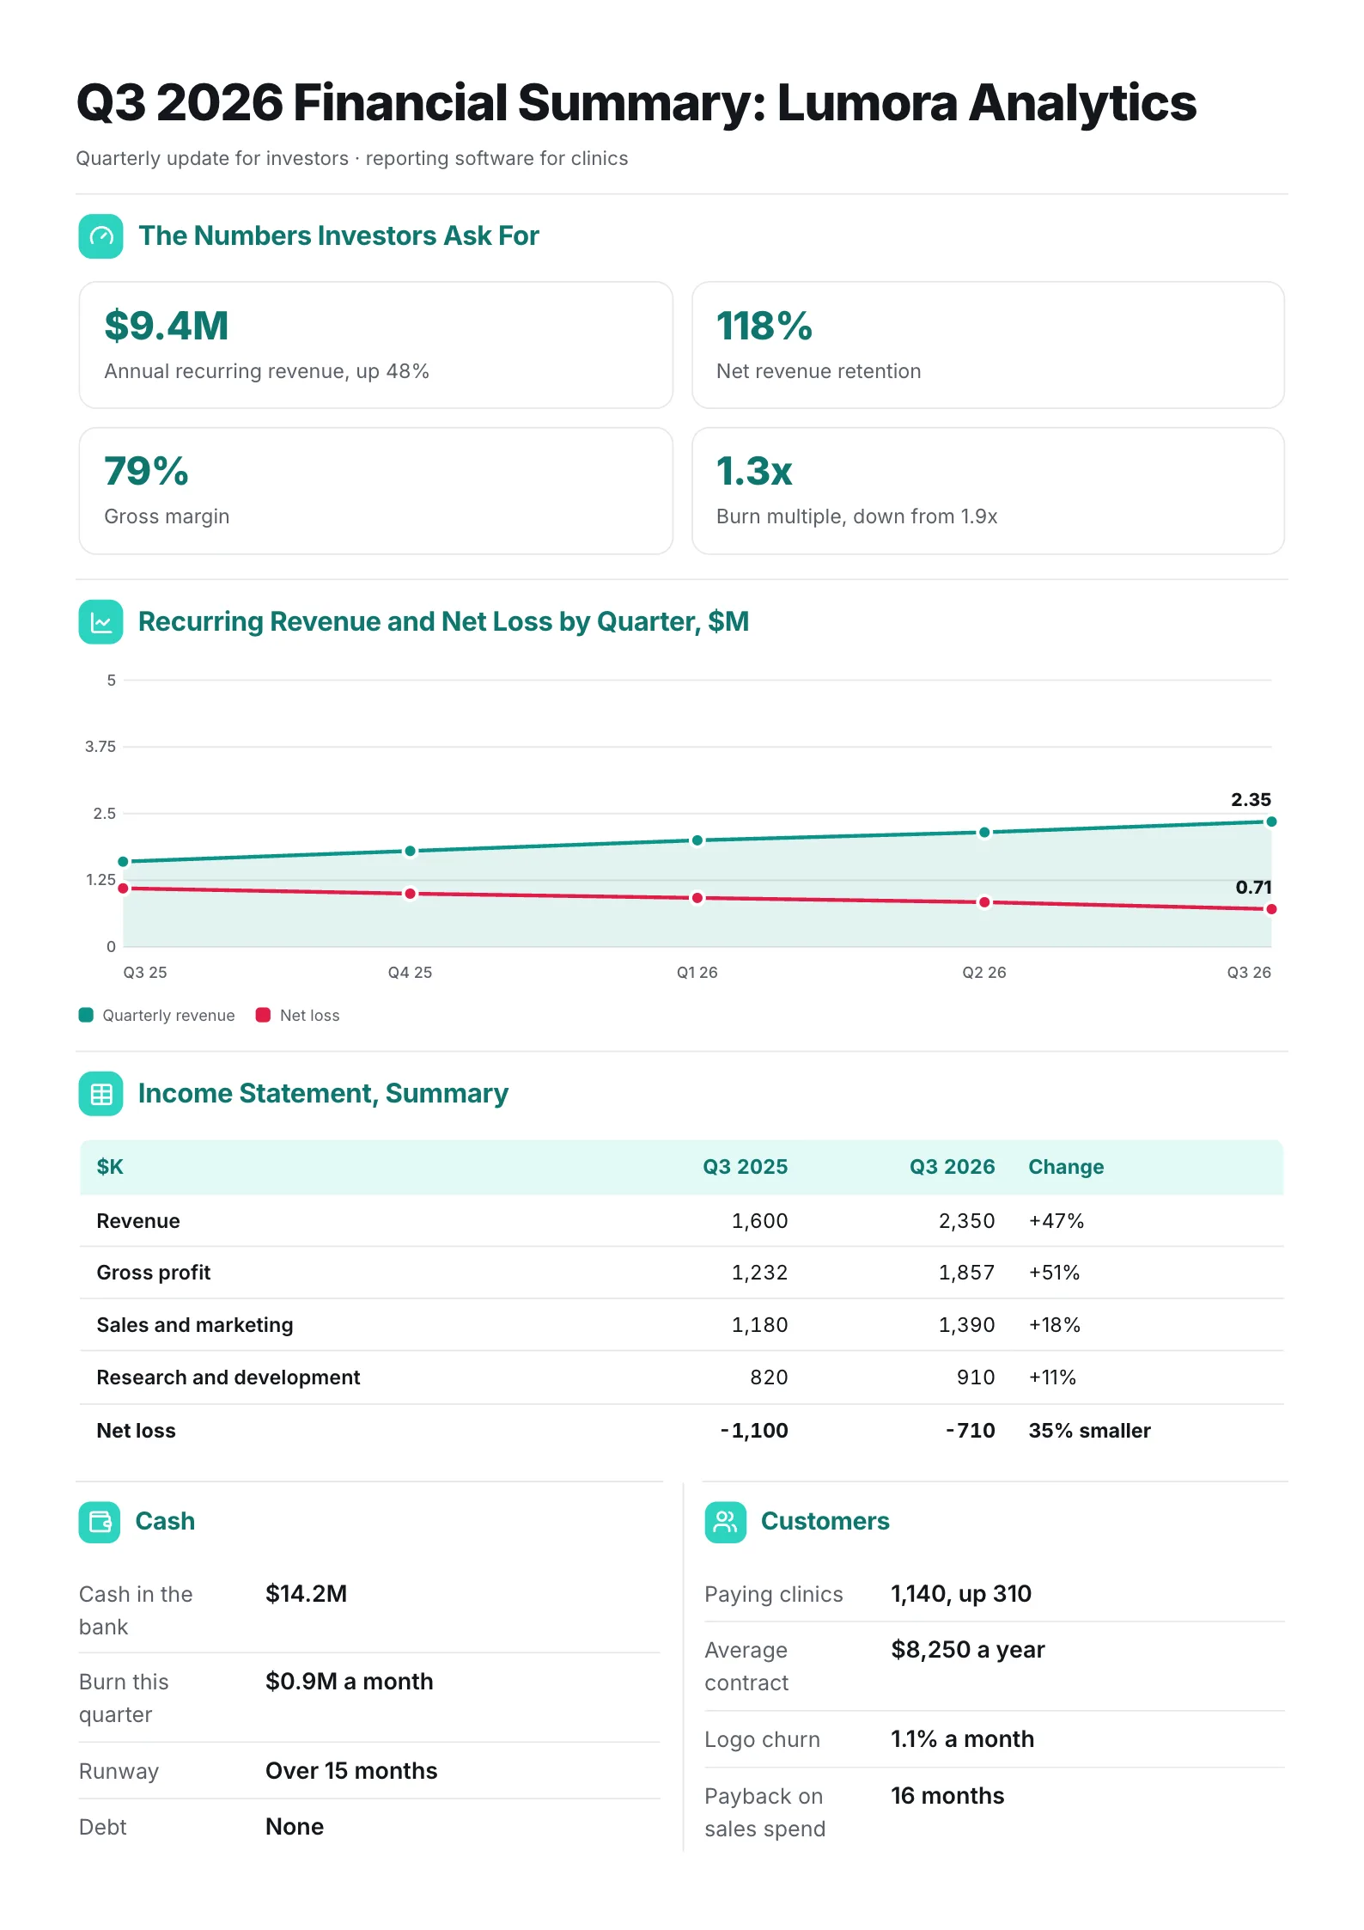Click the 79% gross margin card

click(376, 491)
